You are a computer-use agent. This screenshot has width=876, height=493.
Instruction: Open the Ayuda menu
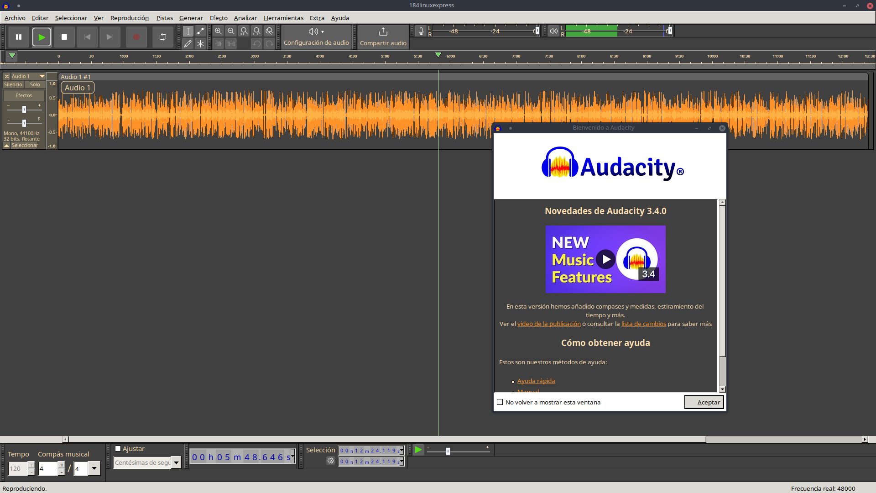(x=340, y=18)
